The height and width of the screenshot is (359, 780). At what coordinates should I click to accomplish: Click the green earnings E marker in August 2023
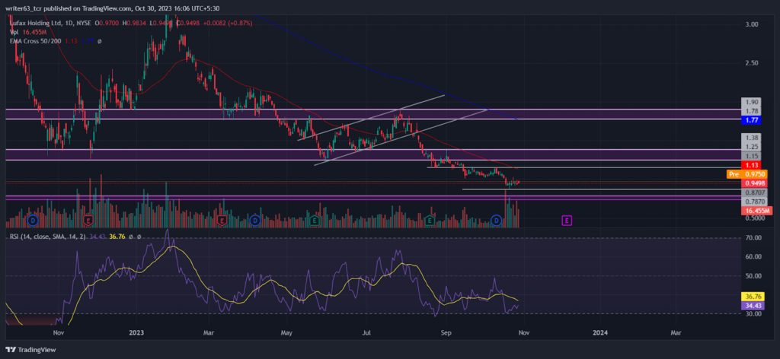point(430,220)
